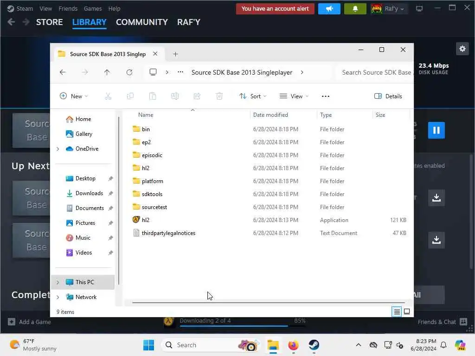Screen dimensions: 475x356
Task: Click Add a Game plus icon
Action: [12, 322]
